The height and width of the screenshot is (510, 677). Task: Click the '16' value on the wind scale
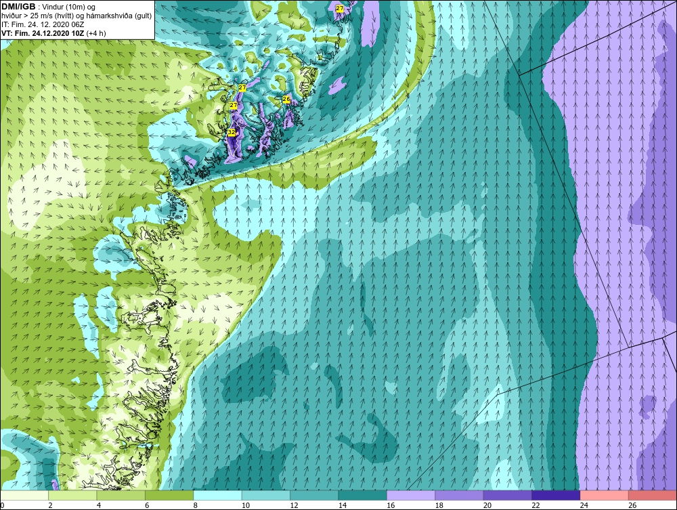(391, 505)
